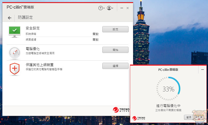Screen dimensions: 208x125
Task: Close the main PC-cillin window
Action: point(127,8)
